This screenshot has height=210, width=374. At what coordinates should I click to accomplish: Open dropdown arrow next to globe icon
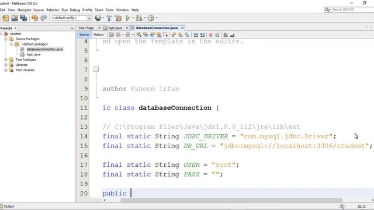pos(103,18)
